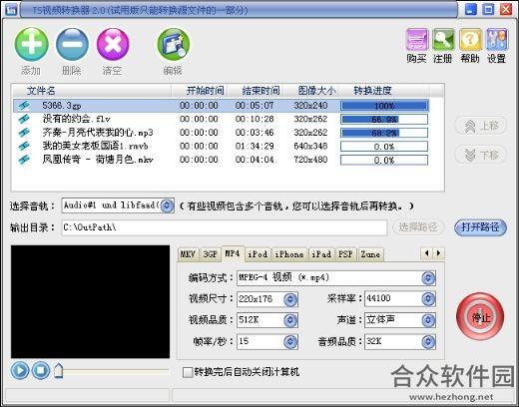This screenshot has width=519, height=407.
Task: Click the Select Path (选择路径) button
Action: [418, 227]
